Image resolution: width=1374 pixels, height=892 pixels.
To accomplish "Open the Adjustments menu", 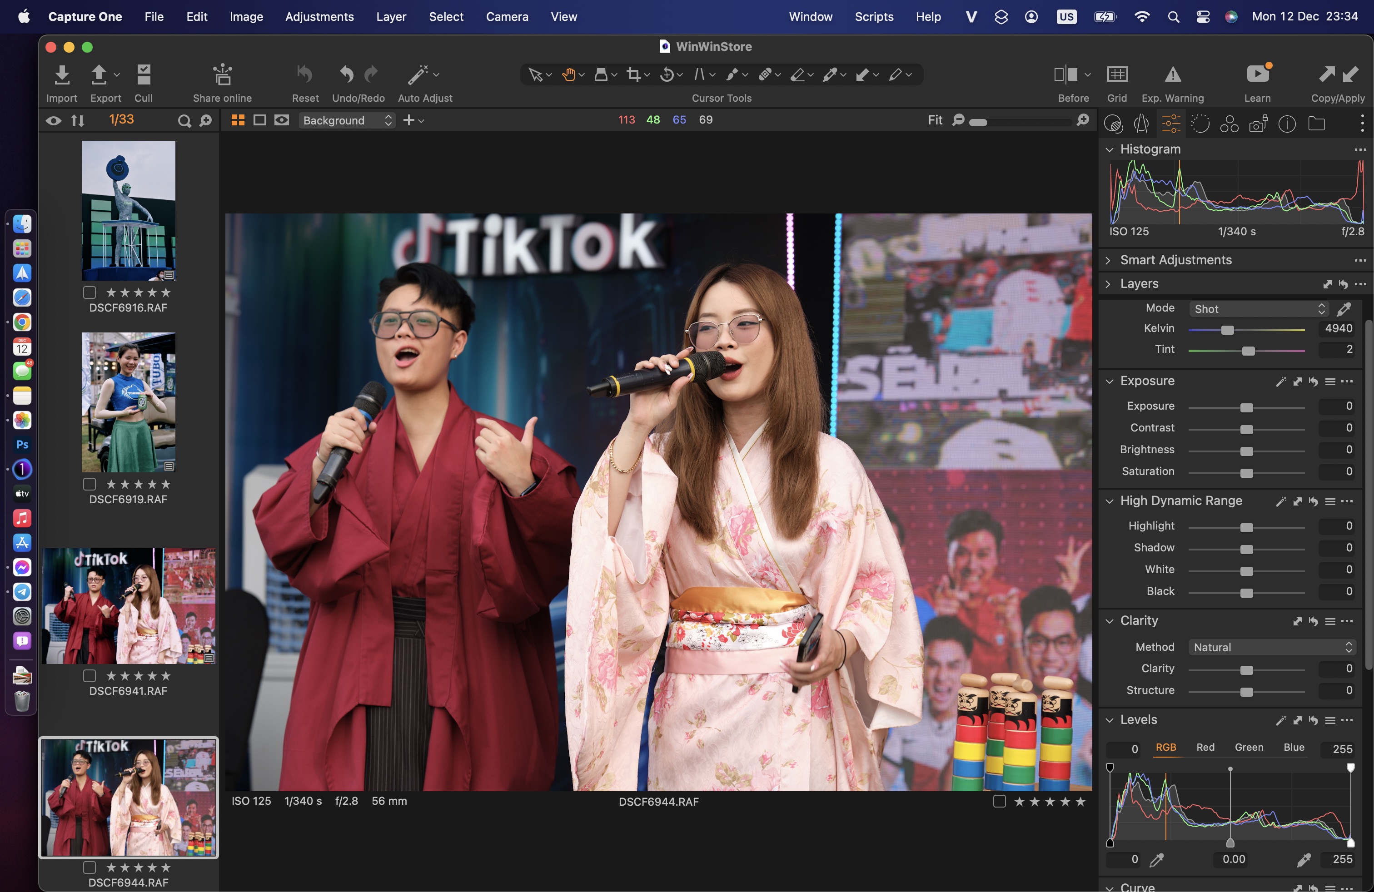I will [319, 17].
